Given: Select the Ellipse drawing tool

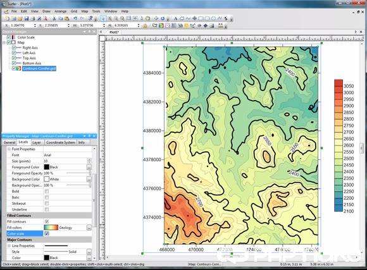Looking at the screenshot, I should click(x=213, y=18).
